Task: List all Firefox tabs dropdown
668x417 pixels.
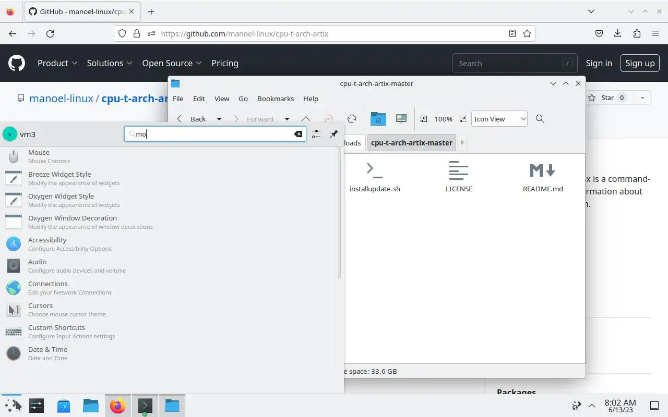Action: click(x=591, y=11)
